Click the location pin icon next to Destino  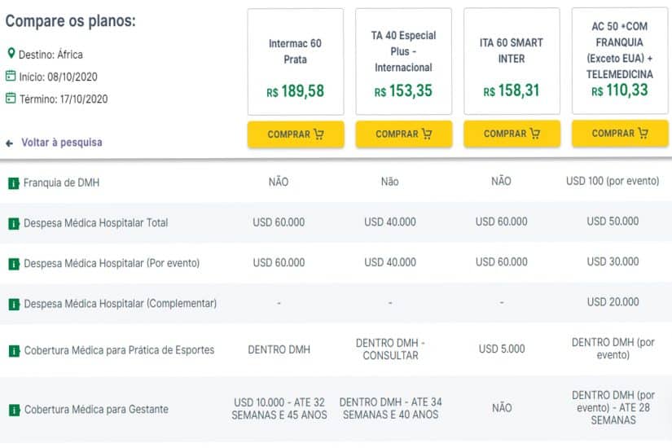pyautogui.click(x=11, y=54)
